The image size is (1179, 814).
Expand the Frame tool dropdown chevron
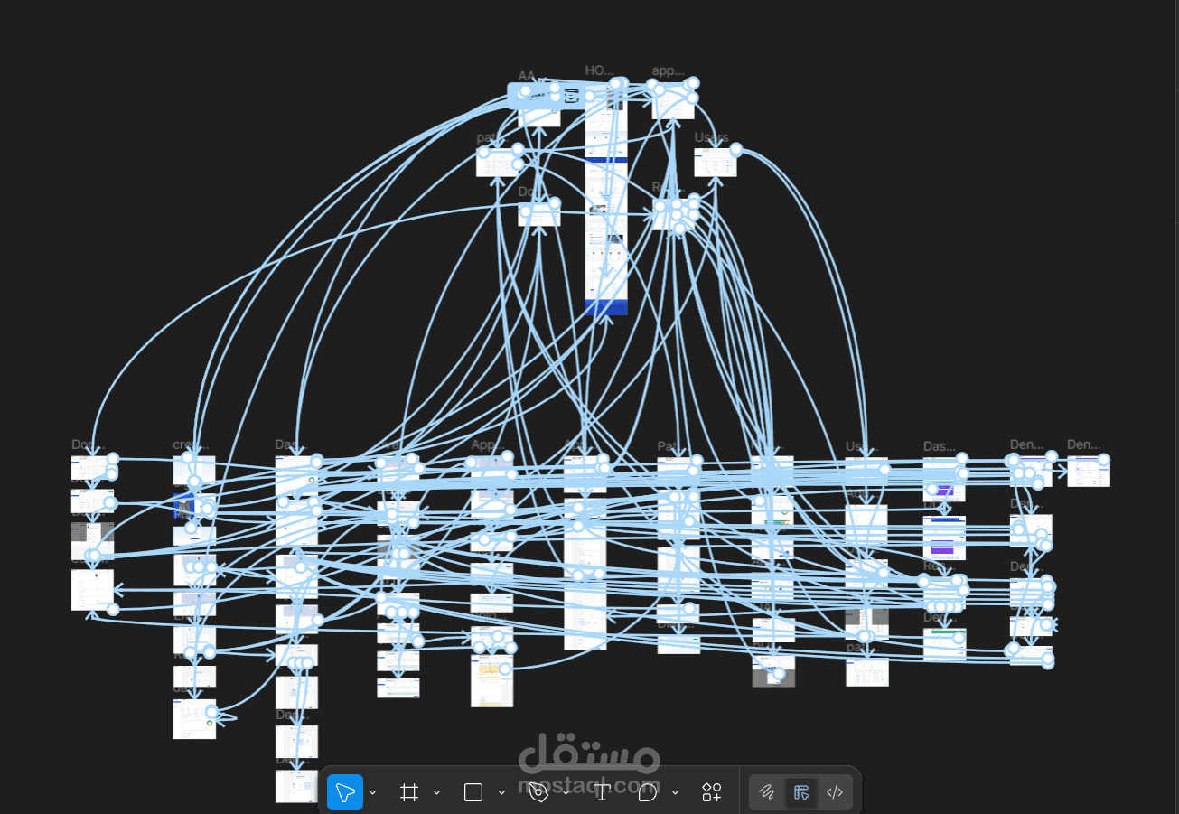click(x=437, y=793)
